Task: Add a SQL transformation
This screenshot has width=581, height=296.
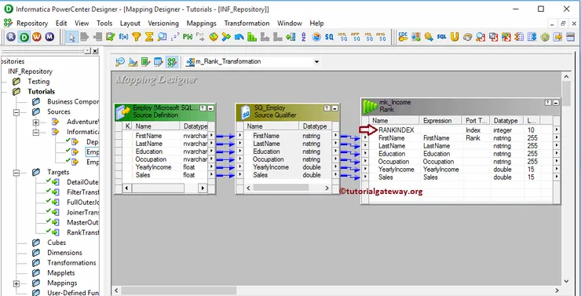Action: point(442,37)
